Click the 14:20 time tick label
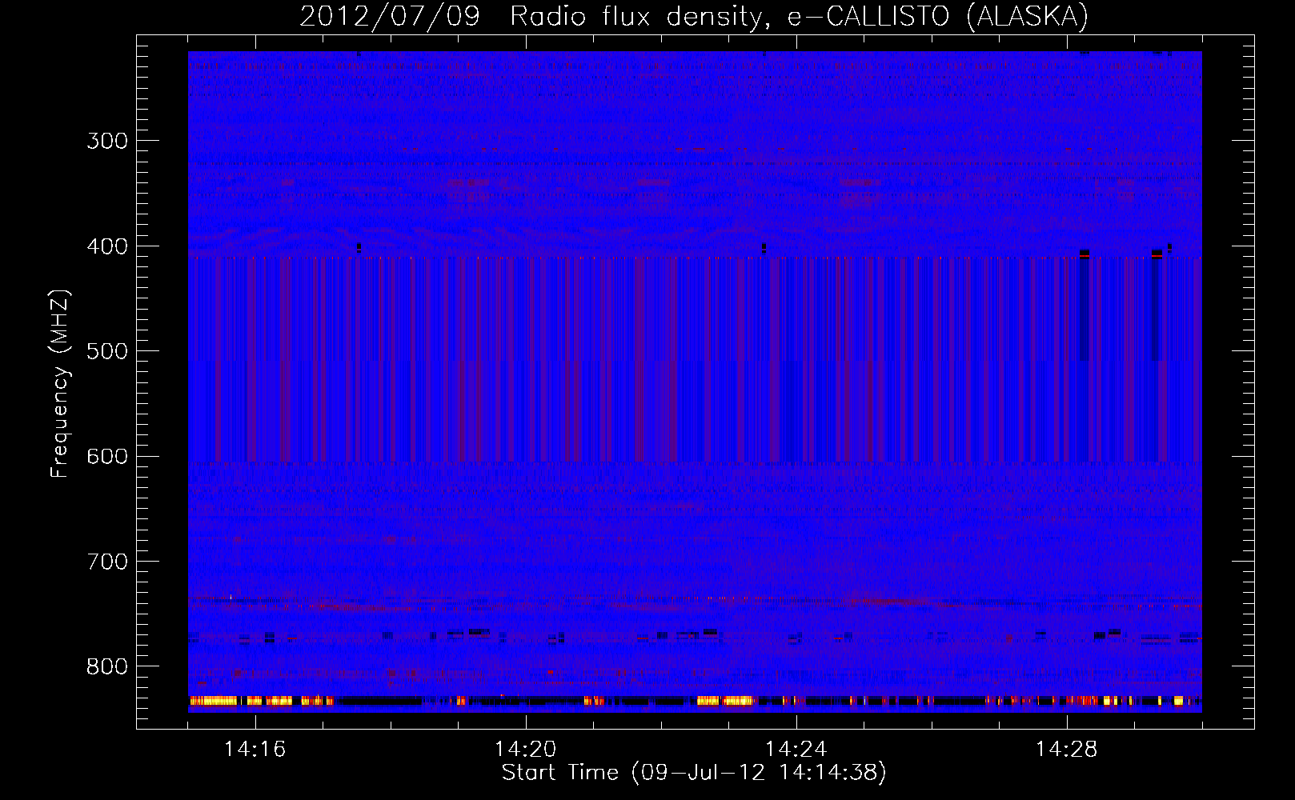The height and width of the screenshot is (800, 1295). click(525, 749)
